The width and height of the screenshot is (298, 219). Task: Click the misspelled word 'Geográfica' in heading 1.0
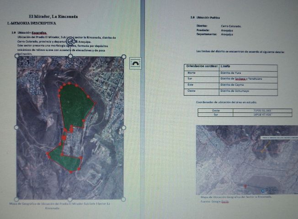[39, 33]
